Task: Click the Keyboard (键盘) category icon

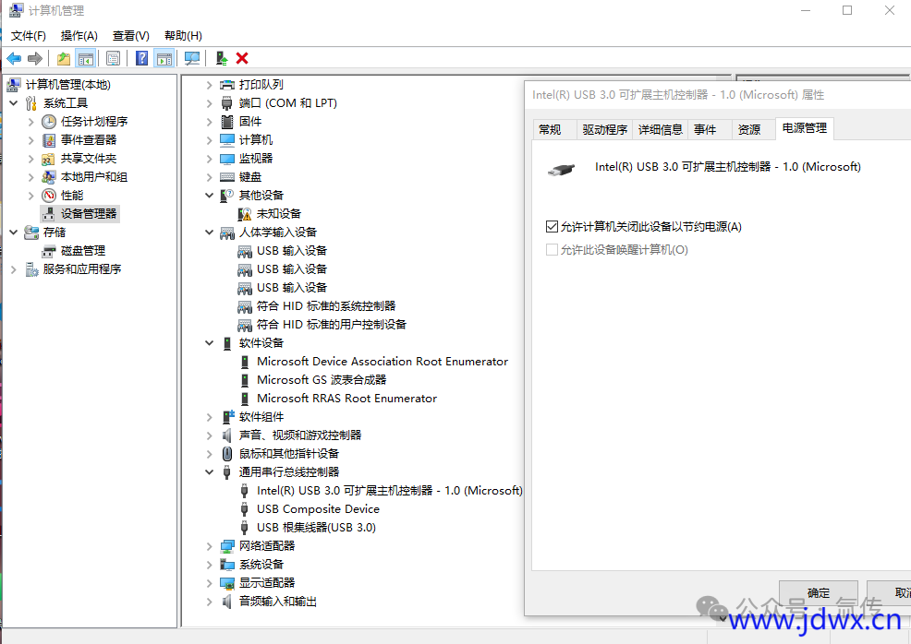Action: pos(227,177)
